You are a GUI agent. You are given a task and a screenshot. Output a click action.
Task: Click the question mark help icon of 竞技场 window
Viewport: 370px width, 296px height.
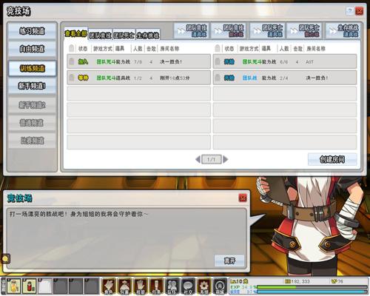(x=349, y=11)
